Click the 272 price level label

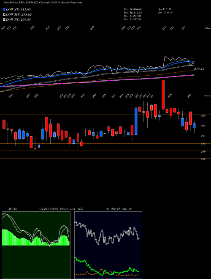(203, 144)
